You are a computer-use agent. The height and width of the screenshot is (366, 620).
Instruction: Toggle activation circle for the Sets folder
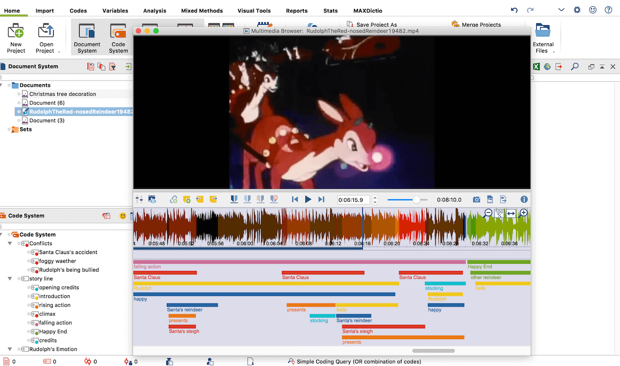coord(9,130)
